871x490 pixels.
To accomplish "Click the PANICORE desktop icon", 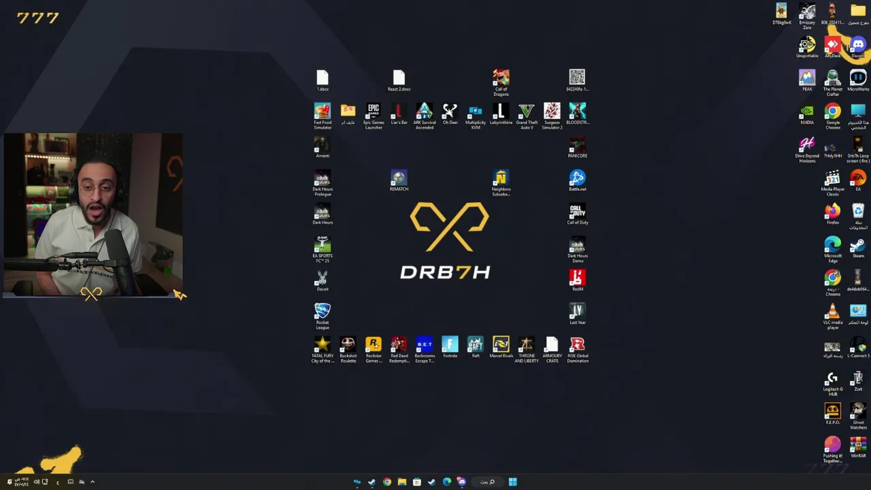I will (578, 148).
